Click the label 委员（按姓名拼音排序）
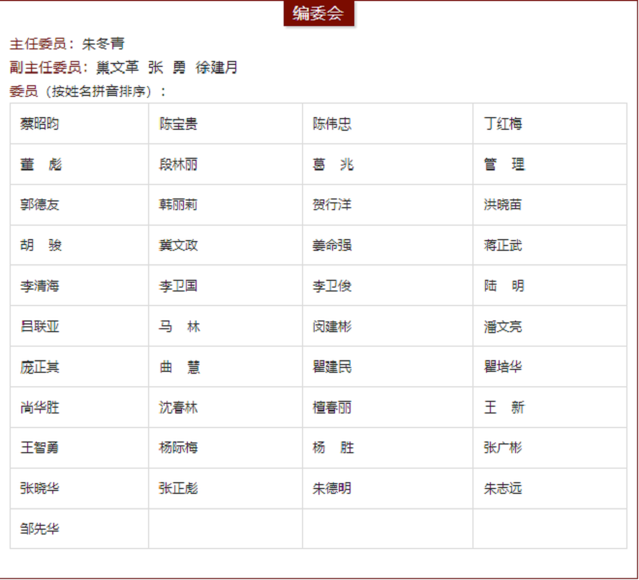The height and width of the screenshot is (580, 639). [x=87, y=91]
